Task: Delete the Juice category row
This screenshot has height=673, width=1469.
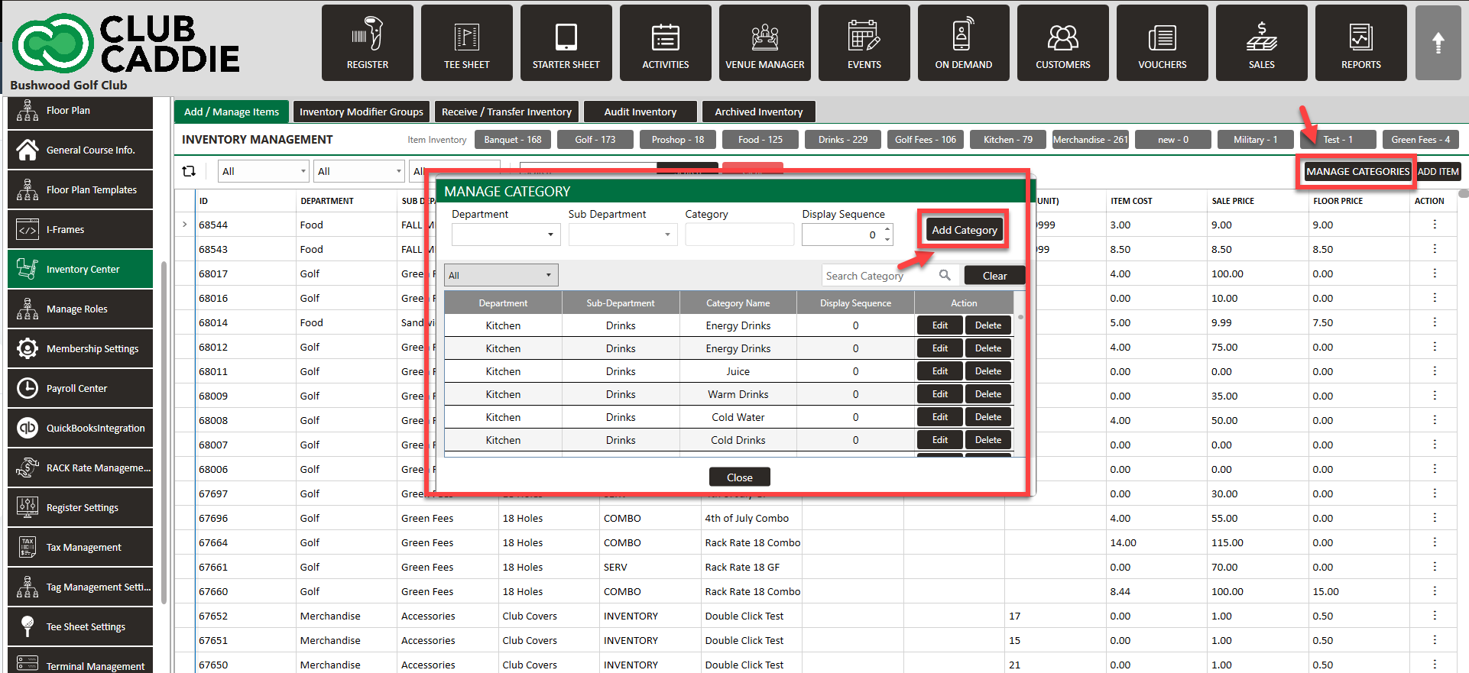Action: coord(987,371)
